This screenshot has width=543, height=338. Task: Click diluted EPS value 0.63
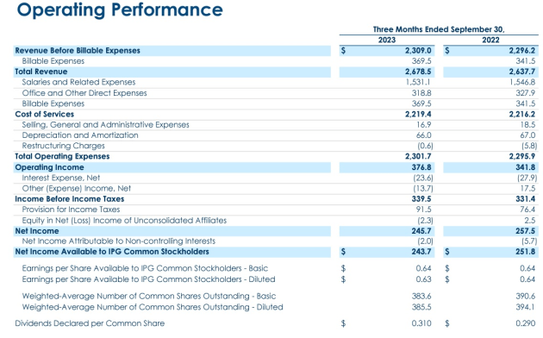click(424, 279)
